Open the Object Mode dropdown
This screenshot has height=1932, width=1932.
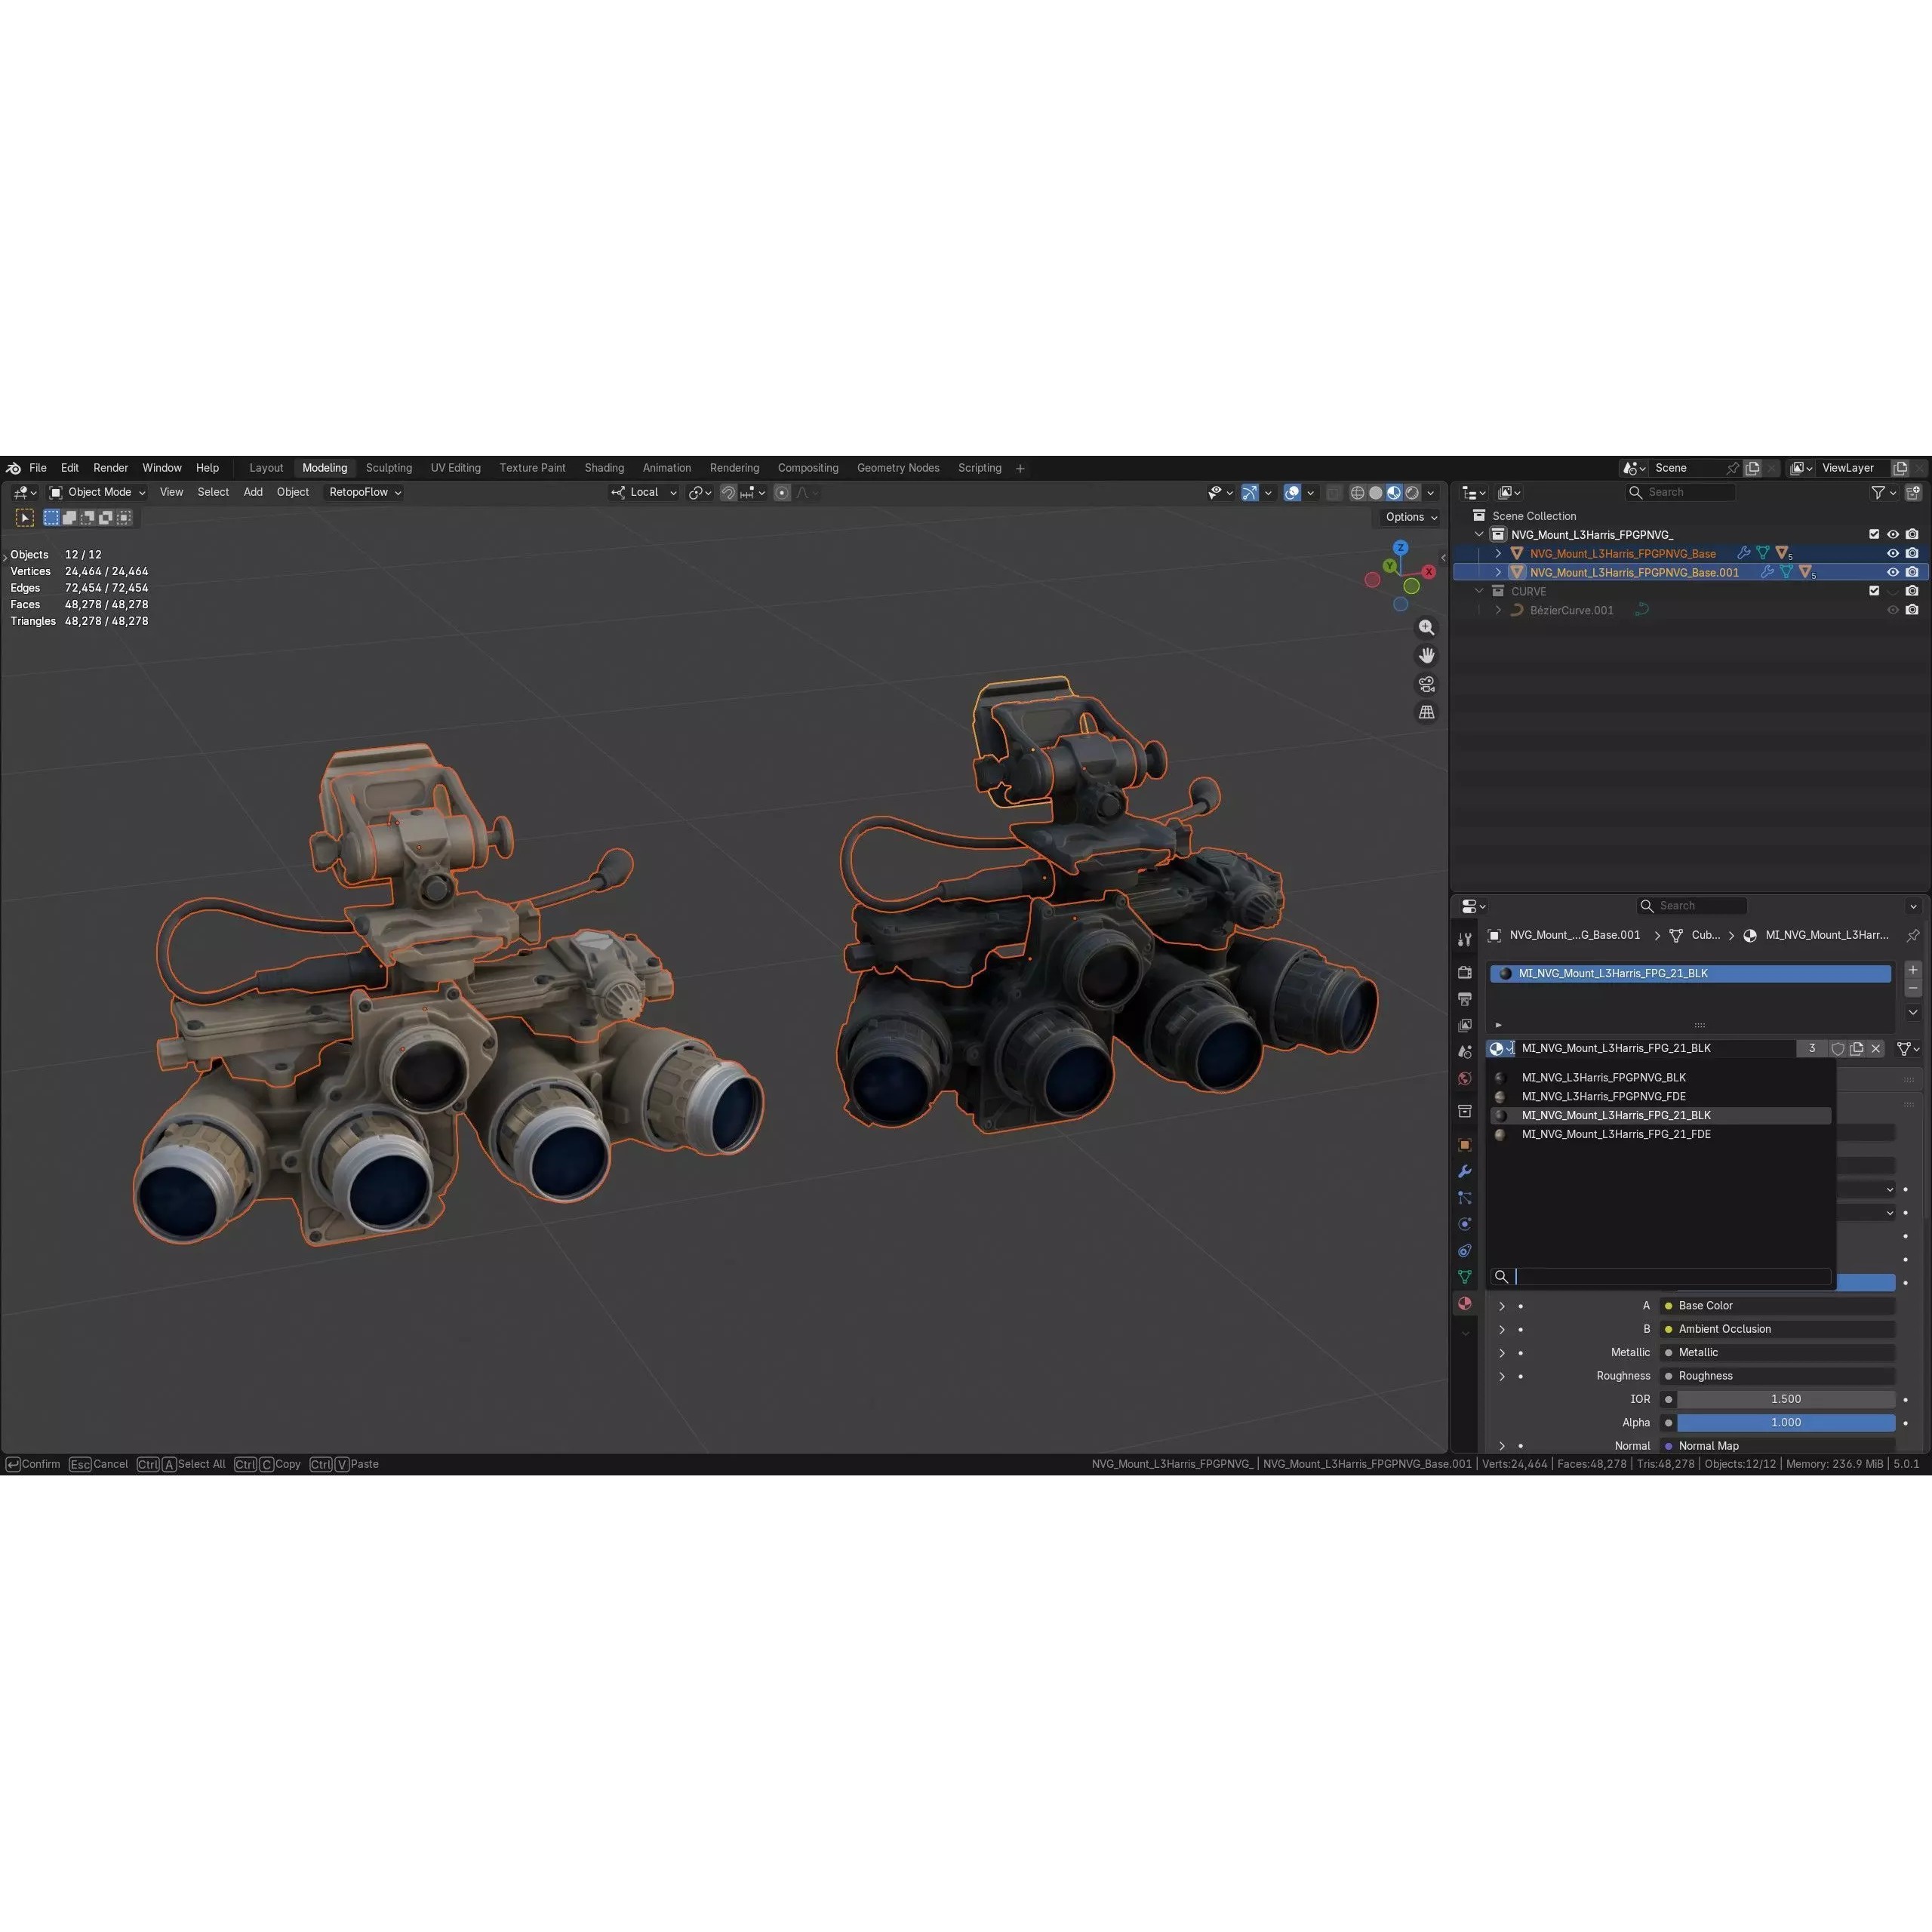pyautogui.click(x=100, y=492)
